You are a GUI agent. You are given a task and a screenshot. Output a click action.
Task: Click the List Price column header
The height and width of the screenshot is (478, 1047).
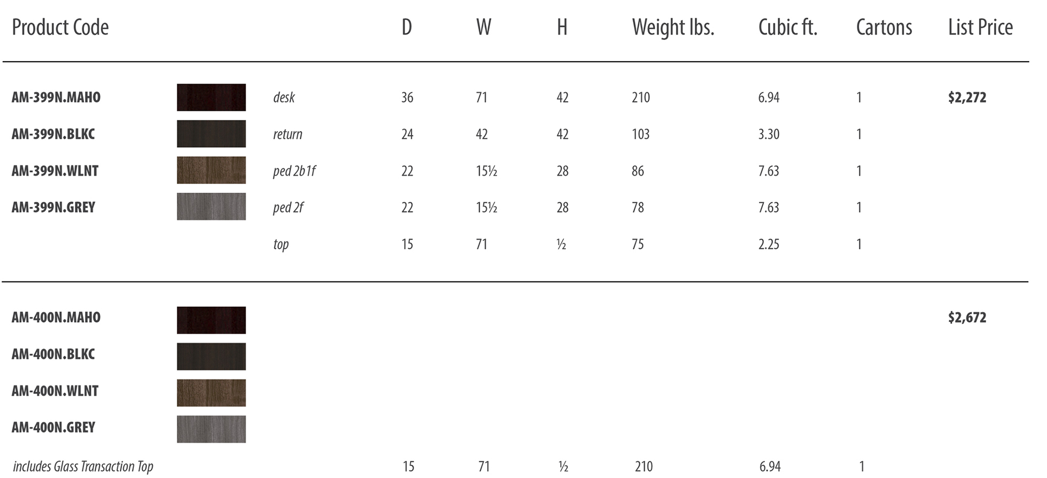pyautogui.click(x=981, y=27)
